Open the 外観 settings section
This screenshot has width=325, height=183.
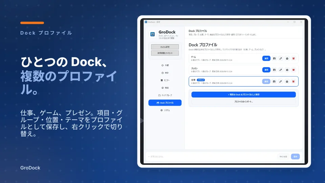(165, 65)
